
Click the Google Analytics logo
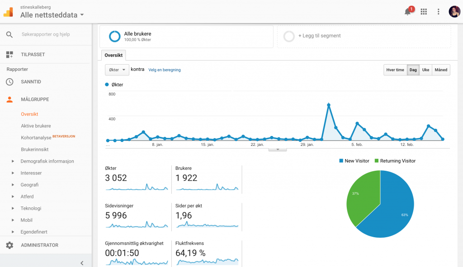pyautogui.click(x=8, y=12)
